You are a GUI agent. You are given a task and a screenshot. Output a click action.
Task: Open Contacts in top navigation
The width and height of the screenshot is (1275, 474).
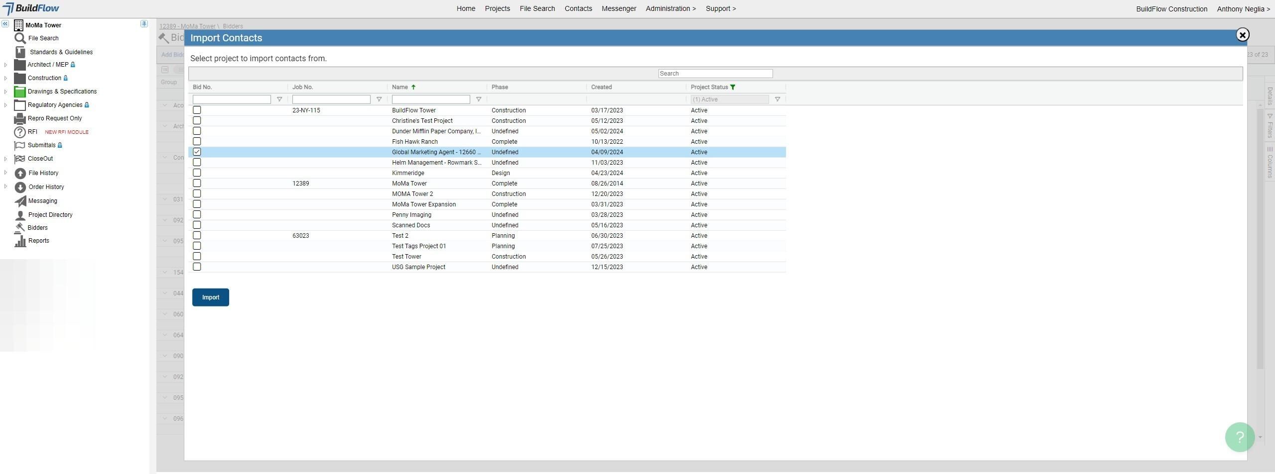[578, 9]
